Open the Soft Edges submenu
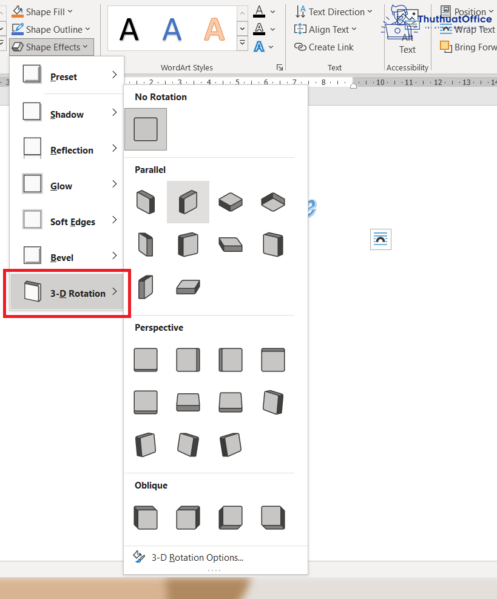This screenshot has height=599, width=497. 67,221
